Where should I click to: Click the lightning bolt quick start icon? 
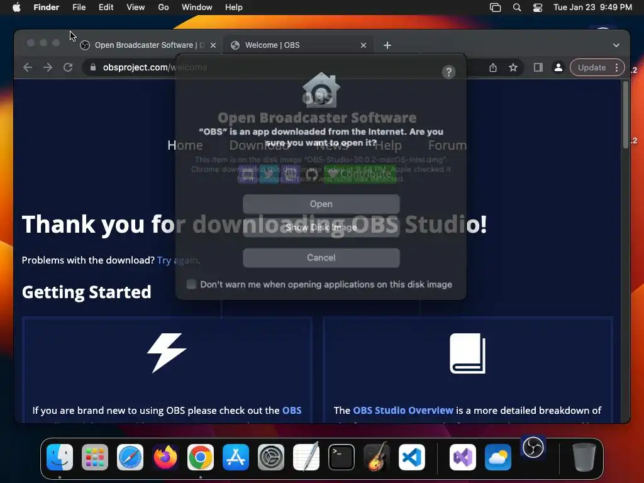(167, 353)
